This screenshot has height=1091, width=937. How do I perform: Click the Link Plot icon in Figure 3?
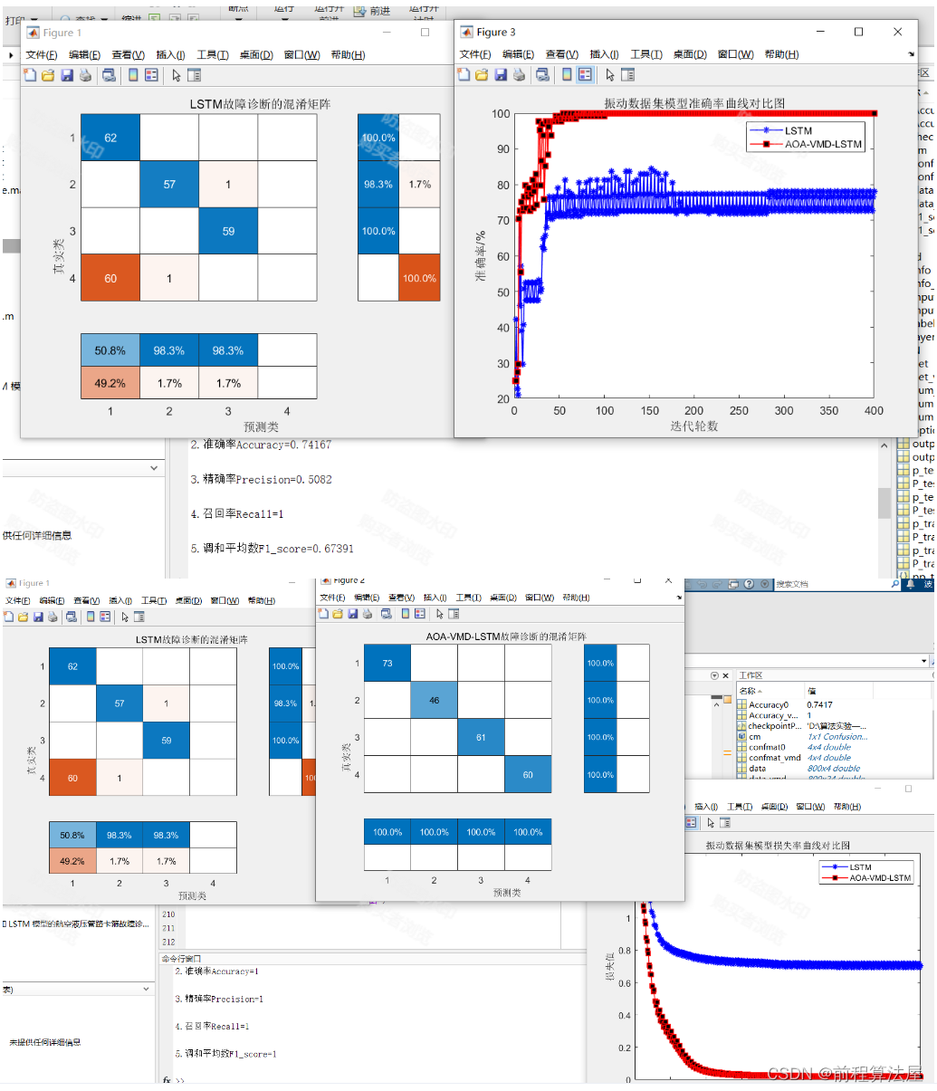coord(544,75)
